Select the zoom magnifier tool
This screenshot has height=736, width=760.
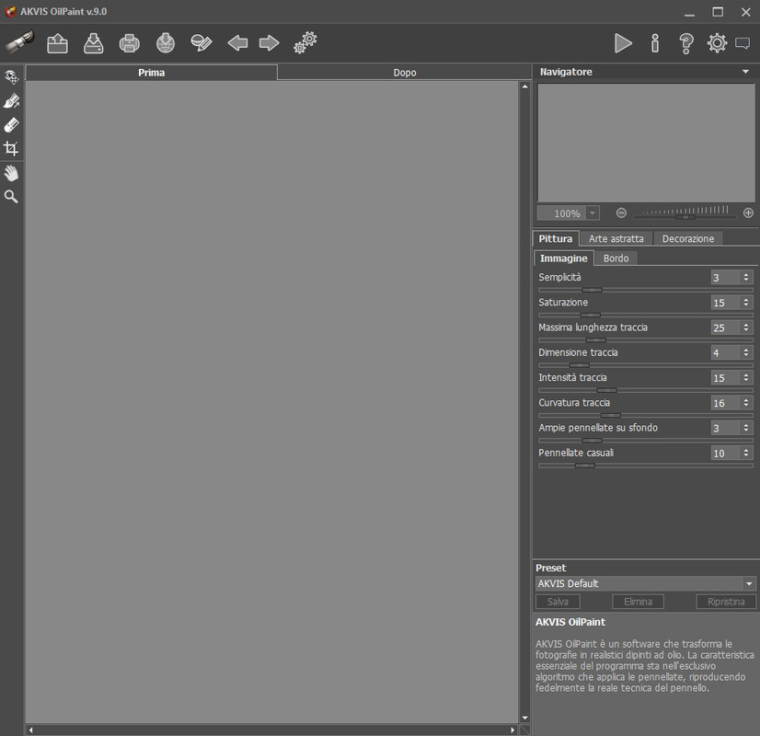tap(11, 196)
